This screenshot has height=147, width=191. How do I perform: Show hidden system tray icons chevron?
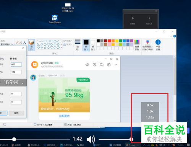[x=144, y=145]
